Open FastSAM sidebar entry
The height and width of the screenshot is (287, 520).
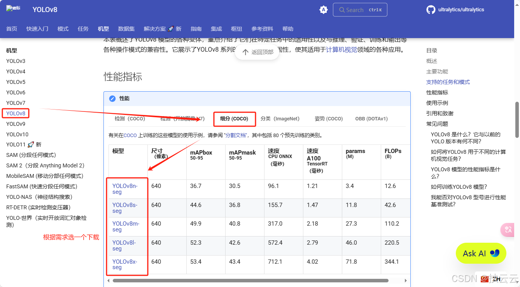click(x=42, y=186)
